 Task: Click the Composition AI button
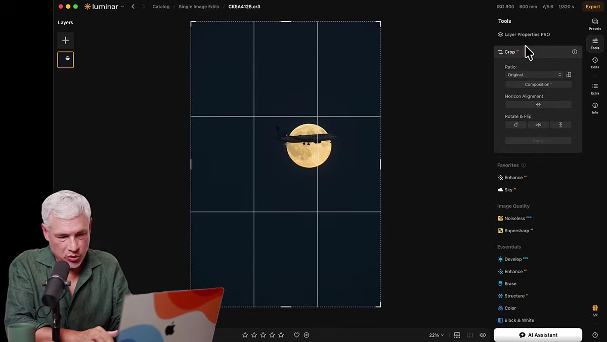coord(538,84)
